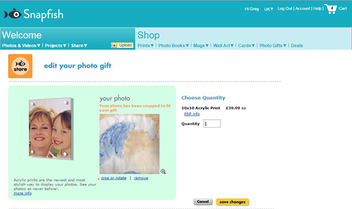Image resolution: width=352 pixels, height=209 pixels.
Task: Click the save changes button
Action: pos(232,202)
